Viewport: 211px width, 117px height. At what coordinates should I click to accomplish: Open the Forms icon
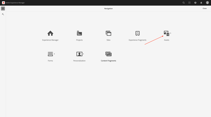pyautogui.click(x=50, y=54)
